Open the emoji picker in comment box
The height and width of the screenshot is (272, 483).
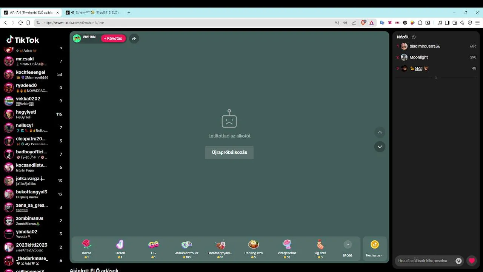pos(458,261)
